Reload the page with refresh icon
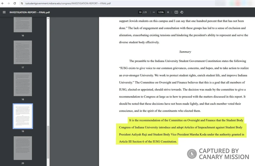Screen dimensions: 255x166 15,3
